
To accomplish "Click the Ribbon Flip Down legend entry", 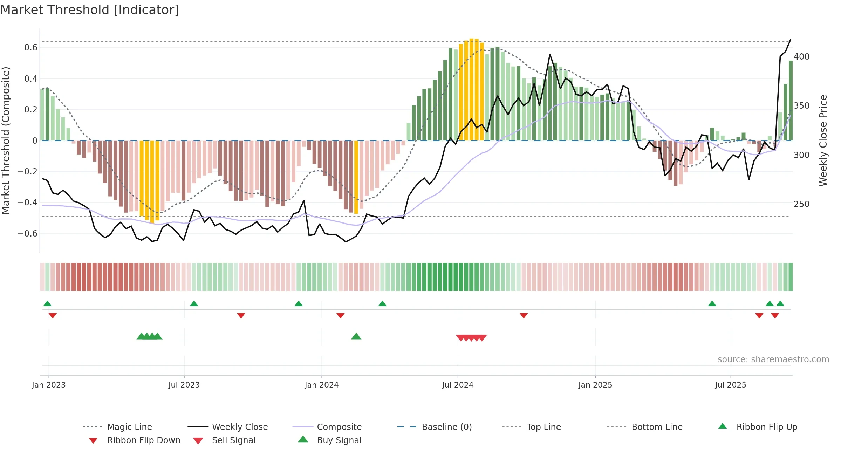I will pos(134,440).
